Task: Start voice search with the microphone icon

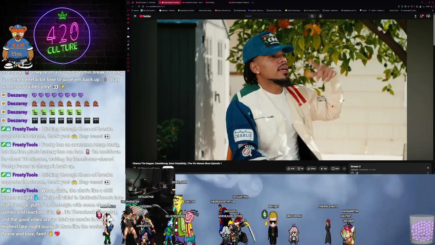Action: coord(320,16)
